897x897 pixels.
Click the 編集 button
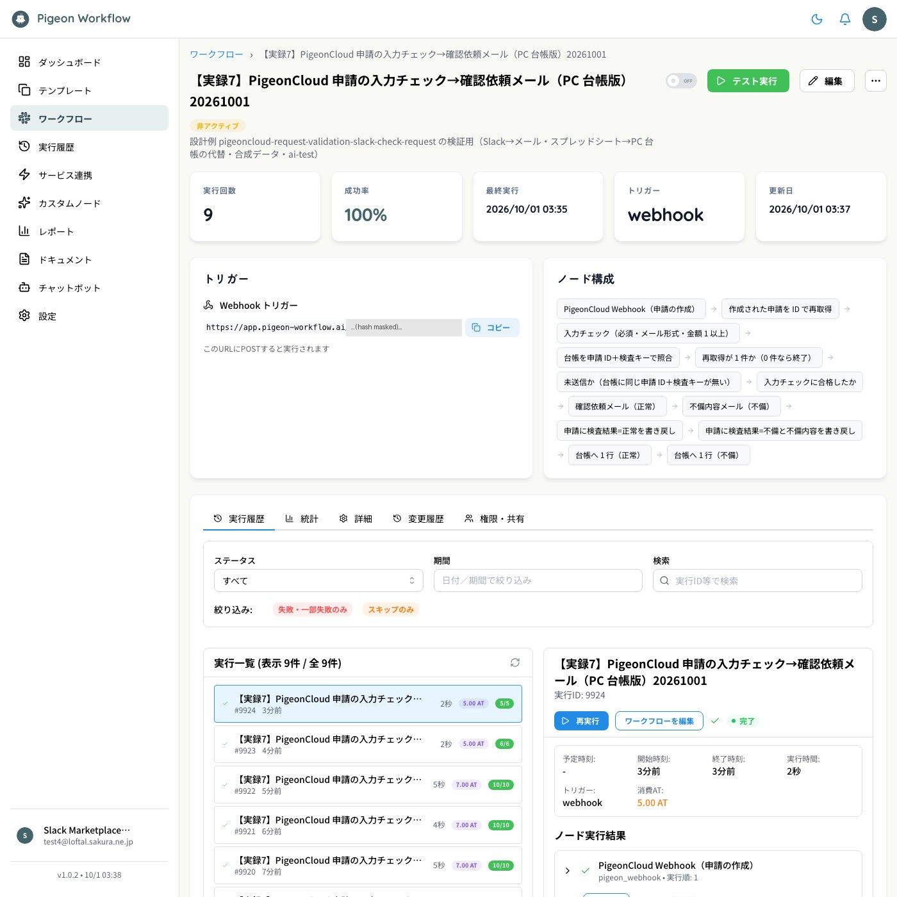coord(827,81)
